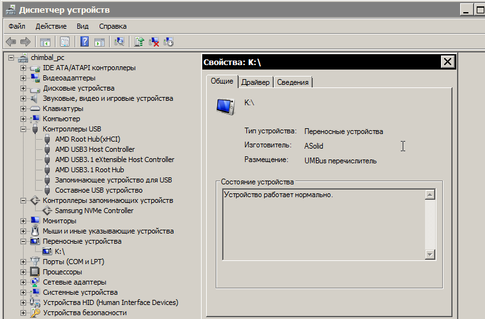Screen dimensions: 485x319
Task: Expand the Видеоадаптеры tree node
Action: click(x=24, y=78)
